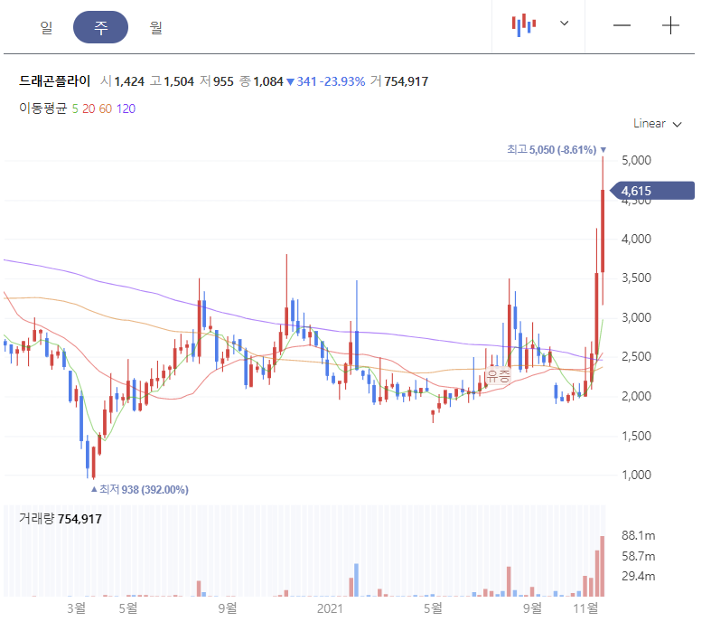Select the weekly 주 chart tab
Image resolution: width=711 pixels, height=631 pixels.
(x=100, y=28)
